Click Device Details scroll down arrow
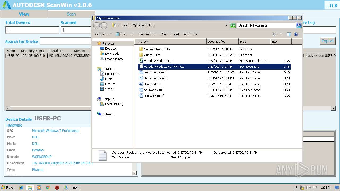340x191 pixels. pyautogui.click(x=134, y=173)
